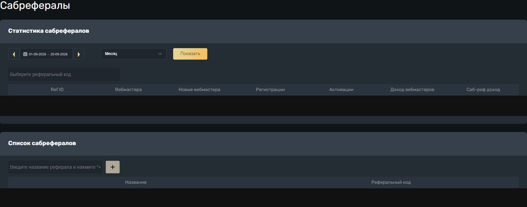527x207 pixels.
Task: Focus the referral name input field
Action: tap(55, 167)
